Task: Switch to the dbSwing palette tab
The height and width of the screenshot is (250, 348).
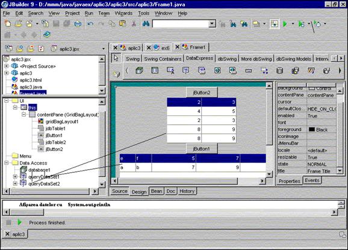Action: [227, 59]
